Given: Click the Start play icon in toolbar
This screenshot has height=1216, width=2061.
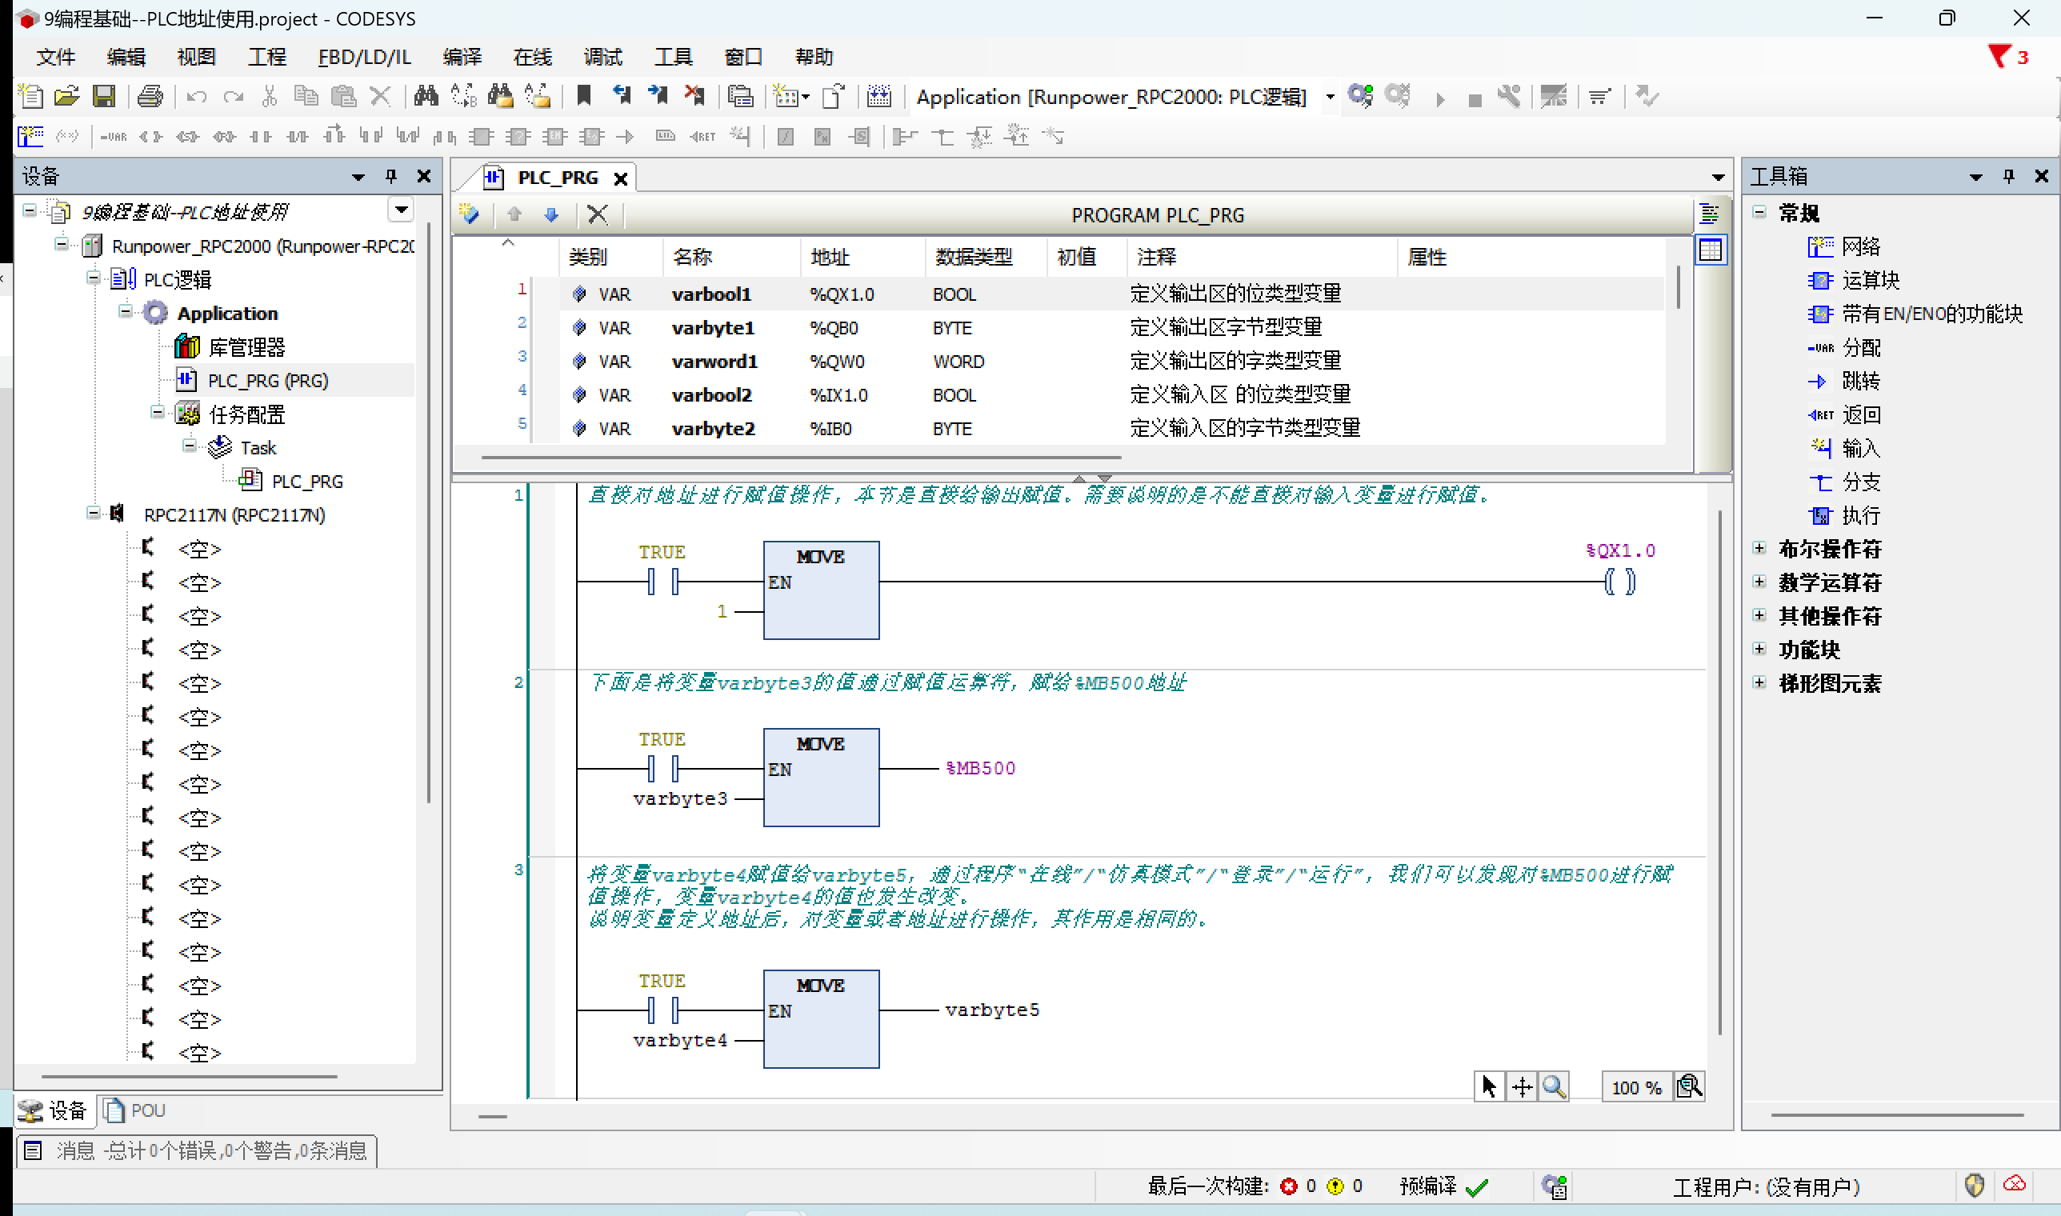Looking at the screenshot, I should (x=1440, y=99).
